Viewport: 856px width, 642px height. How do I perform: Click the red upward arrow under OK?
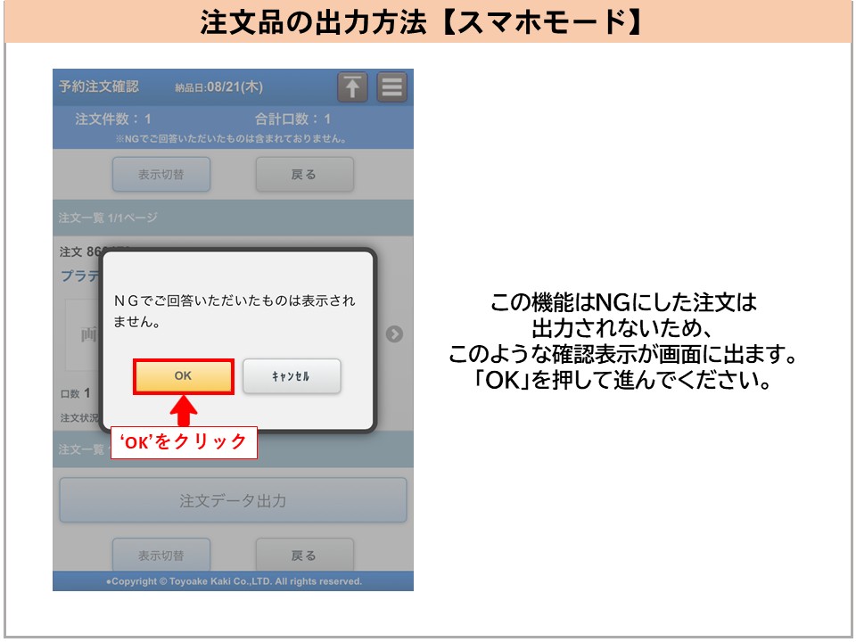pyautogui.click(x=183, y=410)
